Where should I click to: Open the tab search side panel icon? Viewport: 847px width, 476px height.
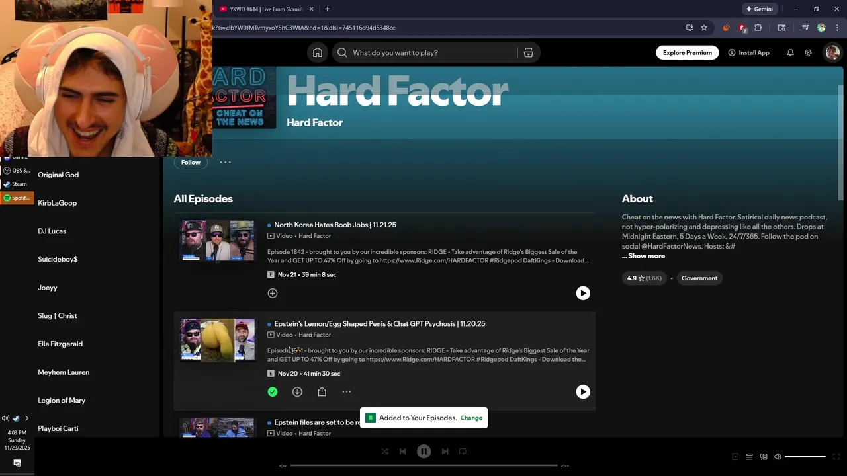coord(781,28)
